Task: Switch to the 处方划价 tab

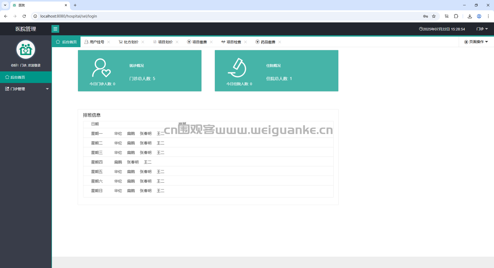Action: [131, 42]
